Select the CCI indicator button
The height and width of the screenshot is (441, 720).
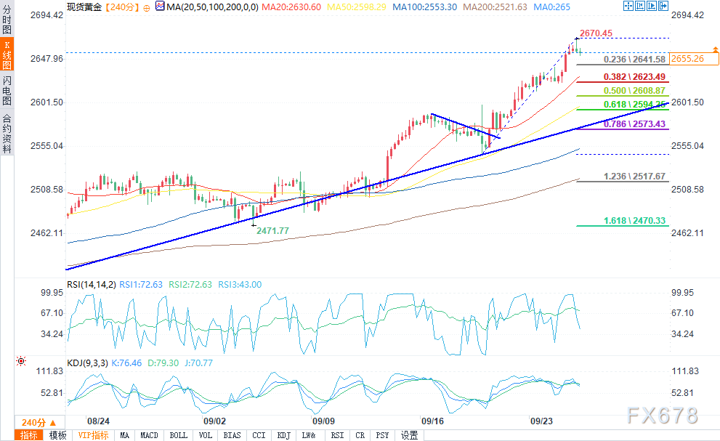258,435
